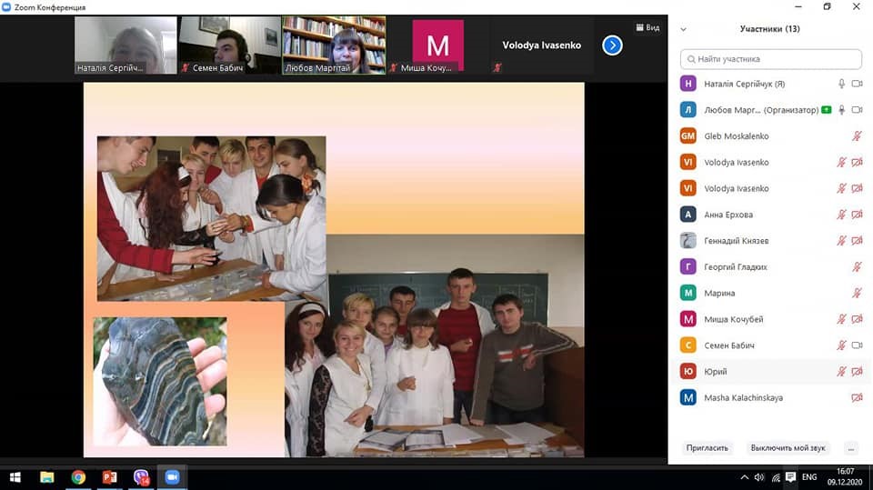Click muted mic icon next to Gleb Moskalenko
873x490 pixels.
tap(857, 136)
